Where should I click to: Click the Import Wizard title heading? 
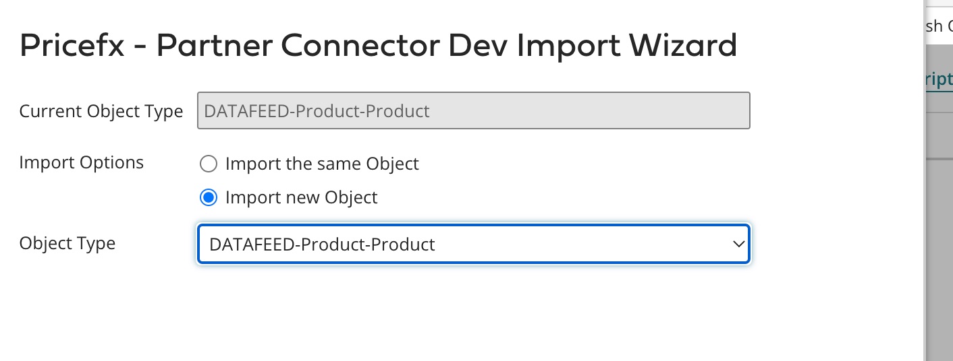point(378,46)
